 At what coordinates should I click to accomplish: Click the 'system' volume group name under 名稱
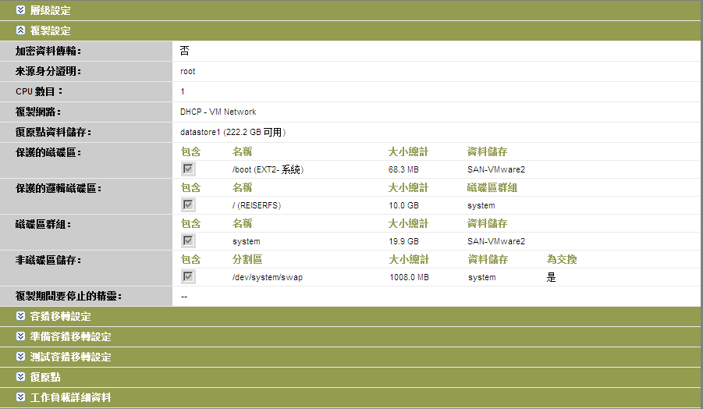[246, 241]
